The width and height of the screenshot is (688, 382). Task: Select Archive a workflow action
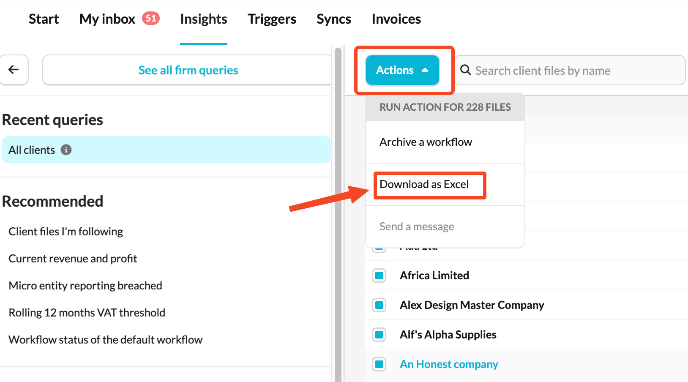[x=426, y=142]
